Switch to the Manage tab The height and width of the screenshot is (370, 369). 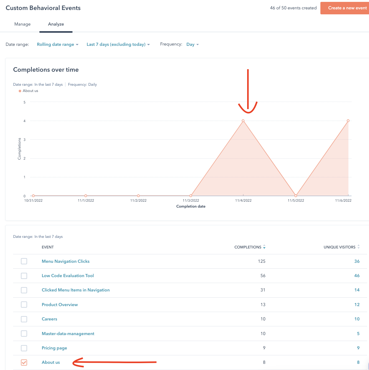[22, 24]
